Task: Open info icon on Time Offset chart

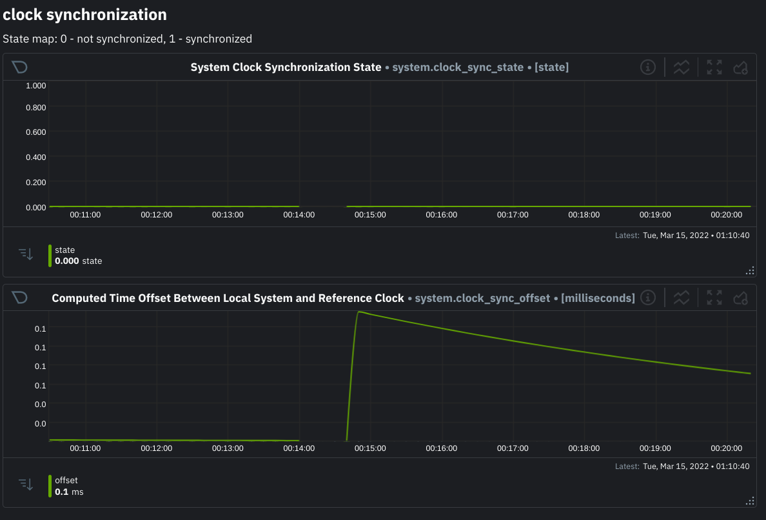Action: coord(648,297)
